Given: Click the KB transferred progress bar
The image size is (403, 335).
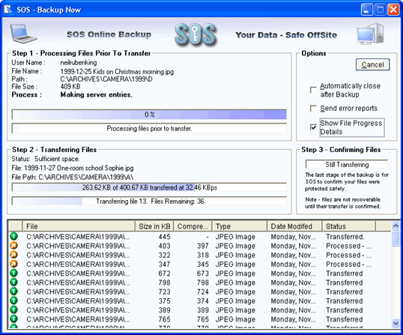Looking at the screenshot, I should [x=149, y=187].
